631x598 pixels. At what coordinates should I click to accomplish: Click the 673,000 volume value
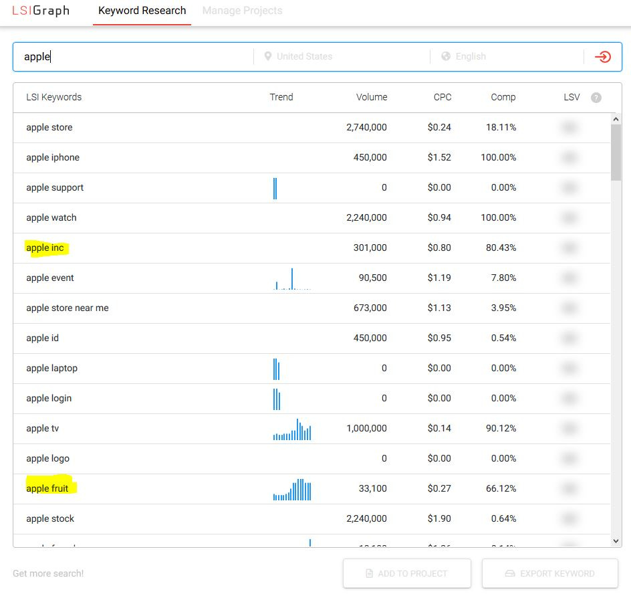(x=370, y=308)
